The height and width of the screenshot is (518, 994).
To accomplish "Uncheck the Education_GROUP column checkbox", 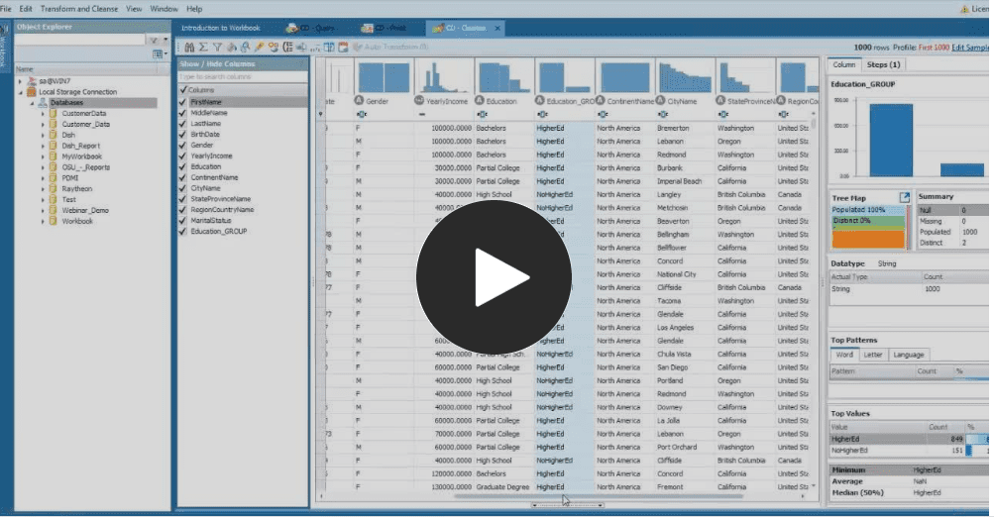I will (183, 231).
